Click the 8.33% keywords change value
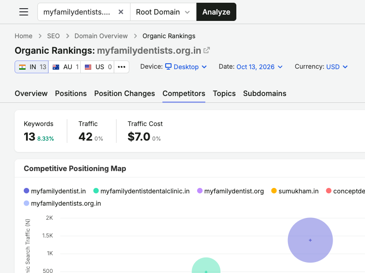Image resolution: width=365 pixels, height=273 pixels. [x=46, y=139]
